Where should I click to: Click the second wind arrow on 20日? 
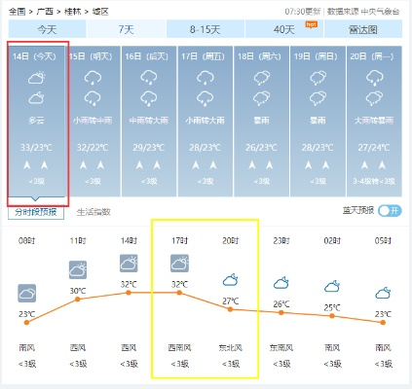(382, 165)
